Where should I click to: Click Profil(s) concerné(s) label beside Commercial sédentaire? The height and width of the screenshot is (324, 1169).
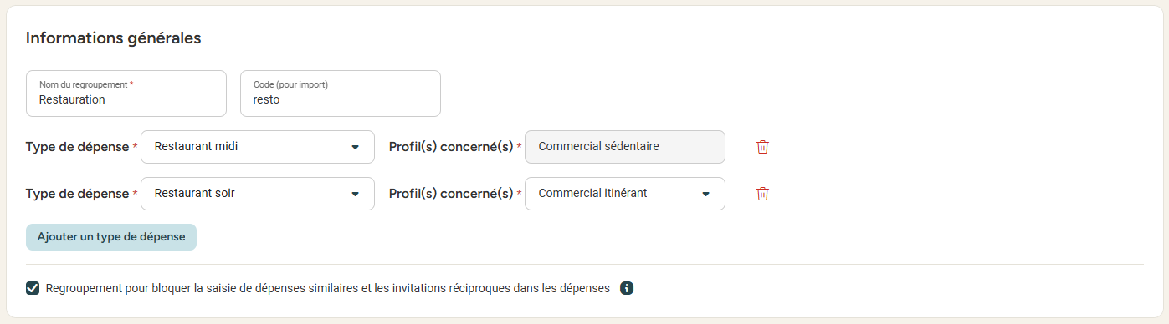451,147
